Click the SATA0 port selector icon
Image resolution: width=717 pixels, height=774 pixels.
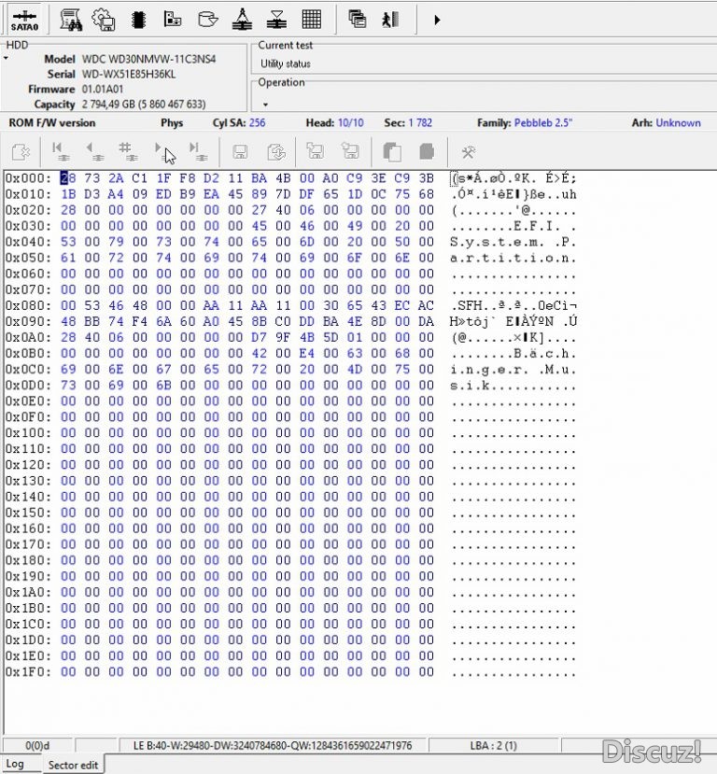[24, 21]
